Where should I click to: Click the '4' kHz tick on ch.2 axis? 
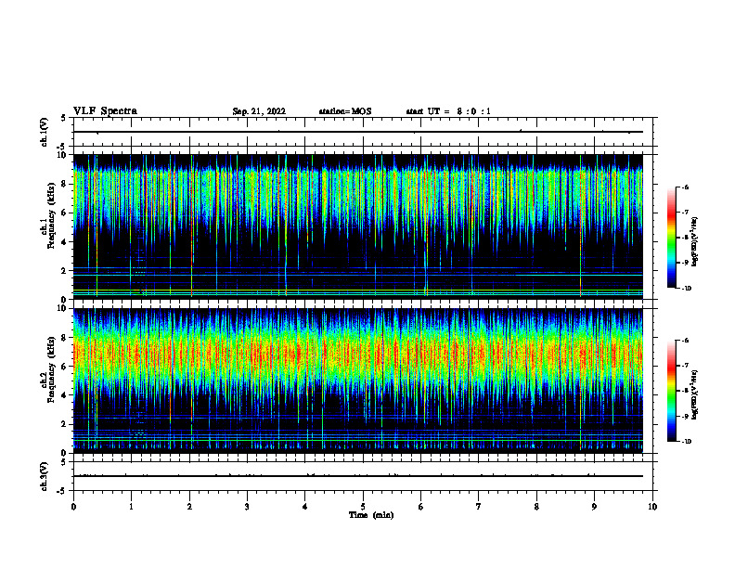65,395
